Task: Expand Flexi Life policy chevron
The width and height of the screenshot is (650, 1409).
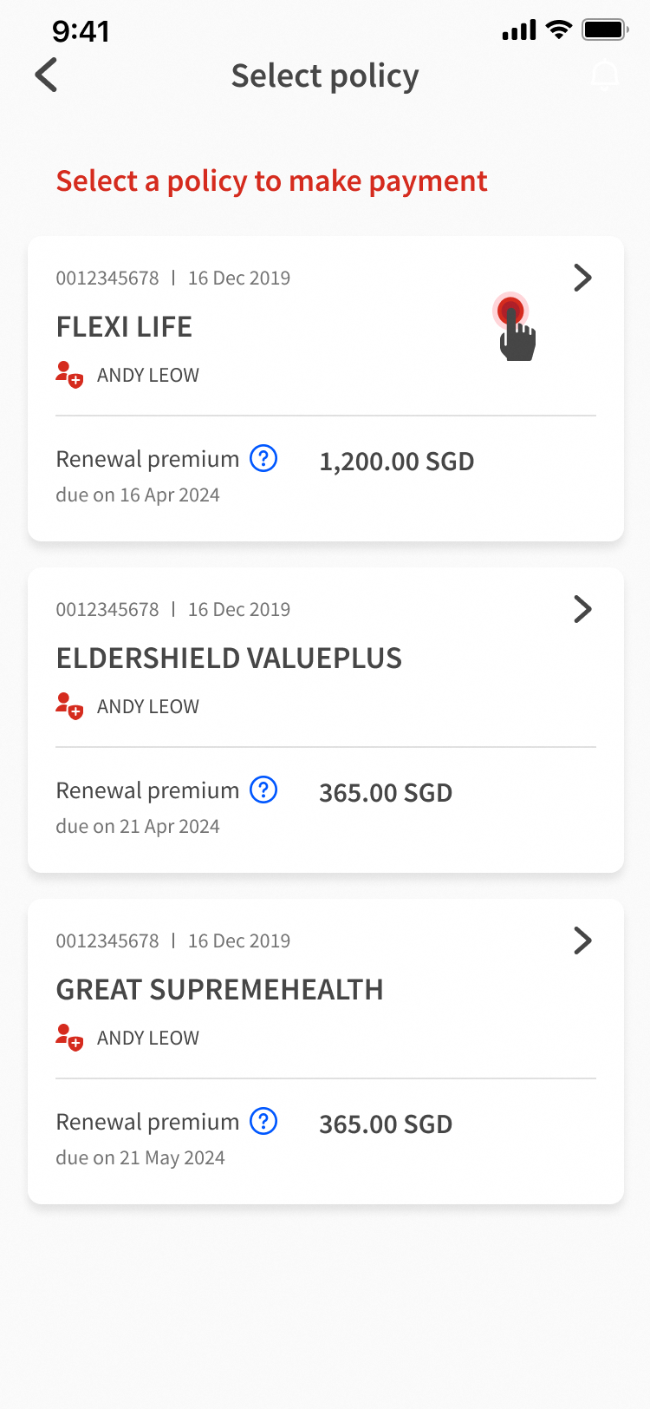Action: (x=582, y=278)
